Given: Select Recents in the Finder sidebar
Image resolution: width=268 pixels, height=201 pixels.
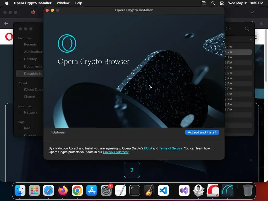Looking at the screenshot, I should pyautogui.click(x=30, y=44).
